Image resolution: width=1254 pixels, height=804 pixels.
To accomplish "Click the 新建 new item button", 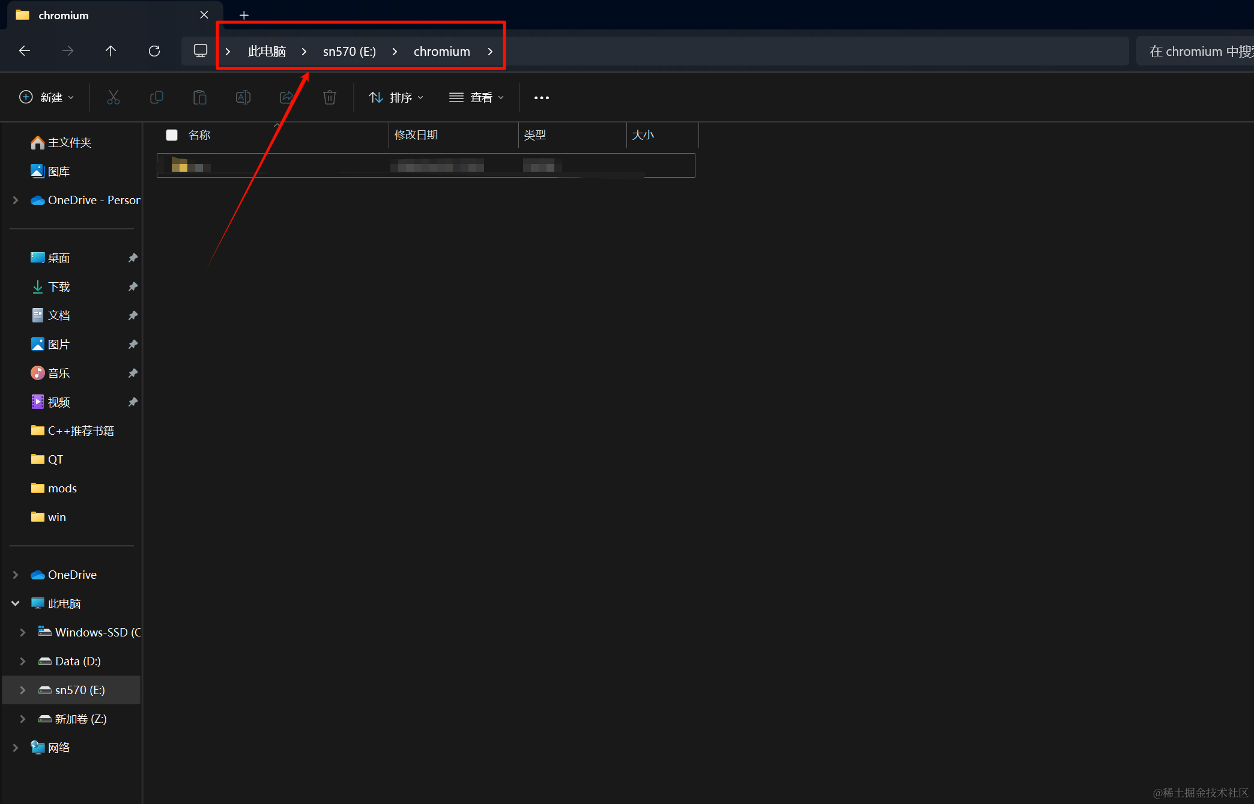I will tap(47, 97).
